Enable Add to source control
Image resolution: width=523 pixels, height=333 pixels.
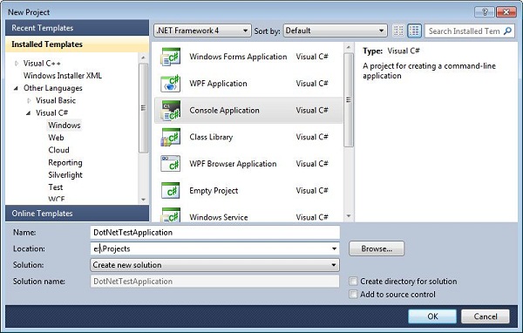point(353,295)
